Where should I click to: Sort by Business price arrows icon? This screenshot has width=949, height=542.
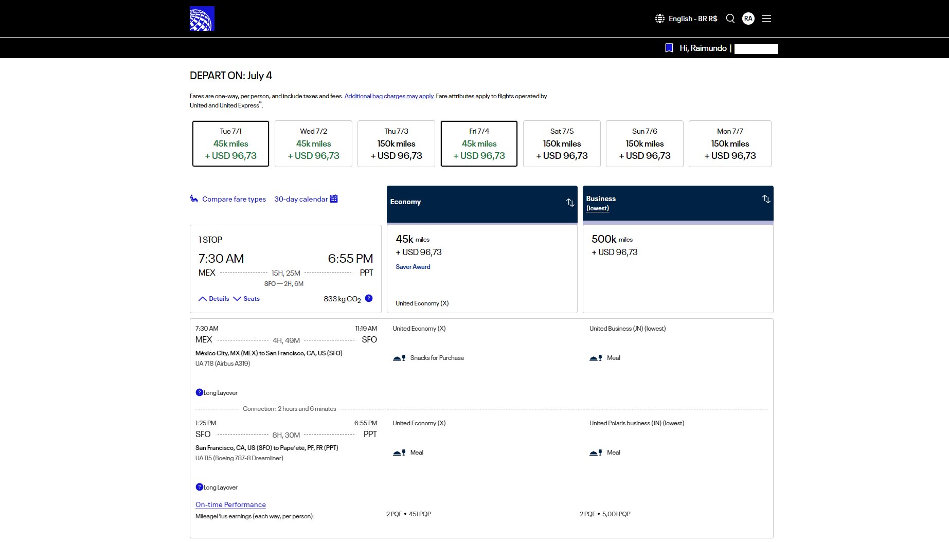click(x=766, y=199)
